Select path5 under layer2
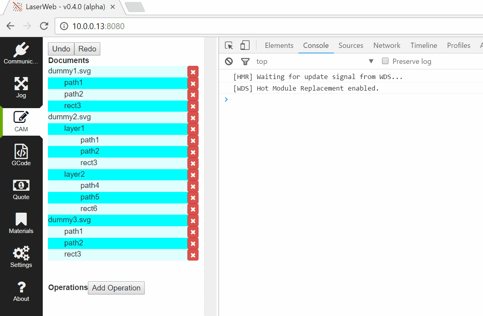This screenshot has width=483, height=316. point(117,197)
